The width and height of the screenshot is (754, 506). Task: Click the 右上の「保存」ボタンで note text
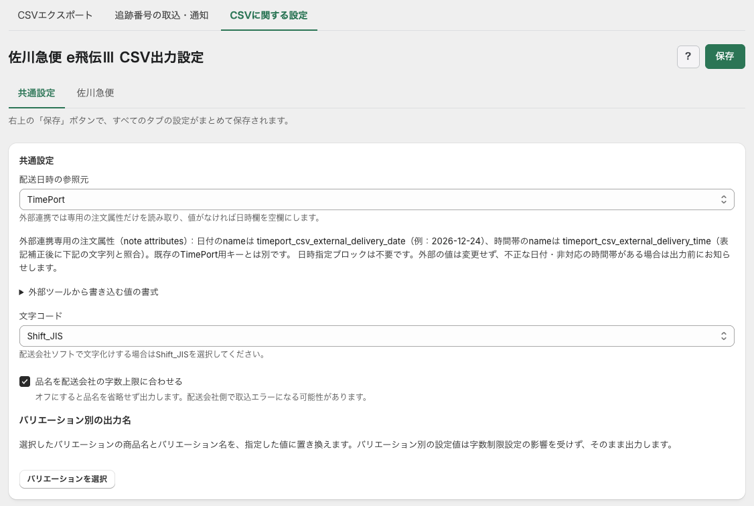pyautogui.click(x=150, y=120)
